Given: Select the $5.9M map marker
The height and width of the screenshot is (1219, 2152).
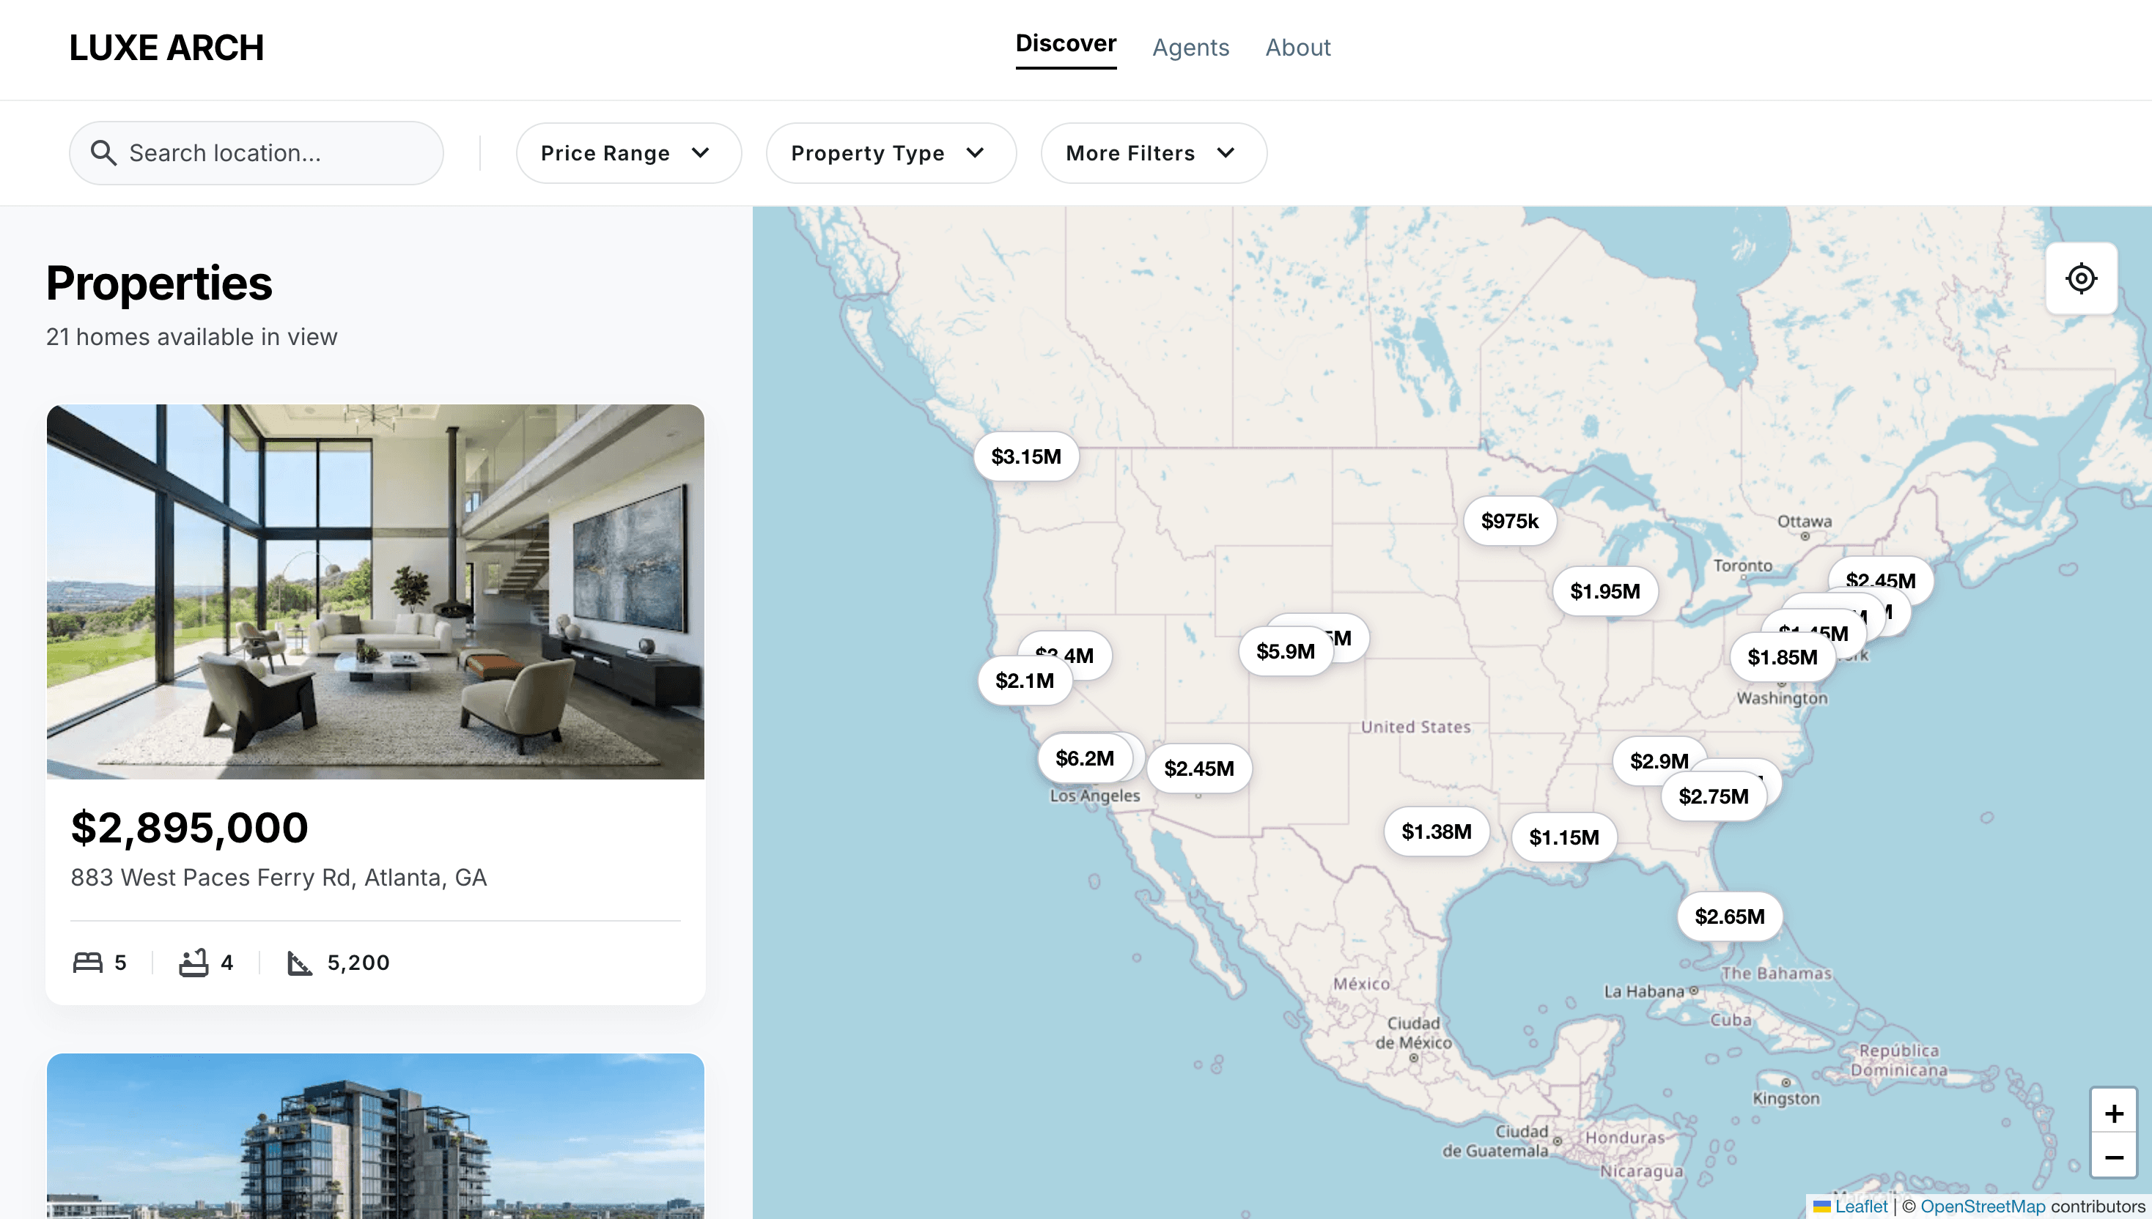Looking at the screenshot, I should pyautogui.click(x=1286, y=651).
